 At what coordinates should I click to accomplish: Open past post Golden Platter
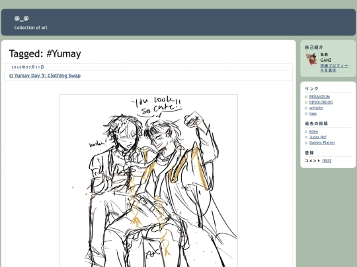(322, 143)
